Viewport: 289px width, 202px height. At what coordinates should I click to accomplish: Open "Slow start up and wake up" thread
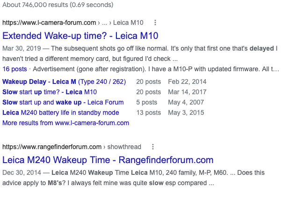point(63,102)
